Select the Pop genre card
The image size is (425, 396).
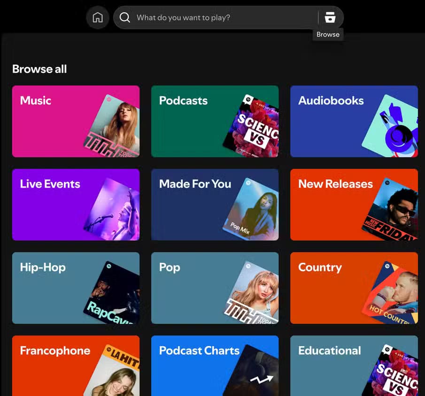click(x=215, y=288)
